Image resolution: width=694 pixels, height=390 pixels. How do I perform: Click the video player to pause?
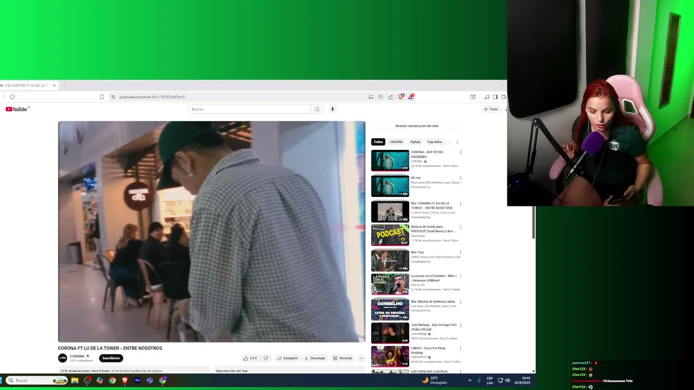coord(211,232)
